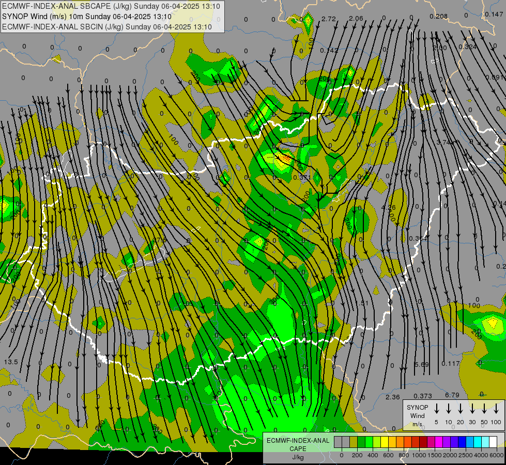The width and height of the screenshot is (506, 465).
Task: Click the 20 m/s wind arrow in legend
Action: click(460, 408)
